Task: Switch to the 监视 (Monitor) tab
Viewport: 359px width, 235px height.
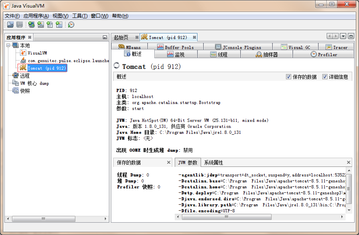Action: click(x=176, y=55)
